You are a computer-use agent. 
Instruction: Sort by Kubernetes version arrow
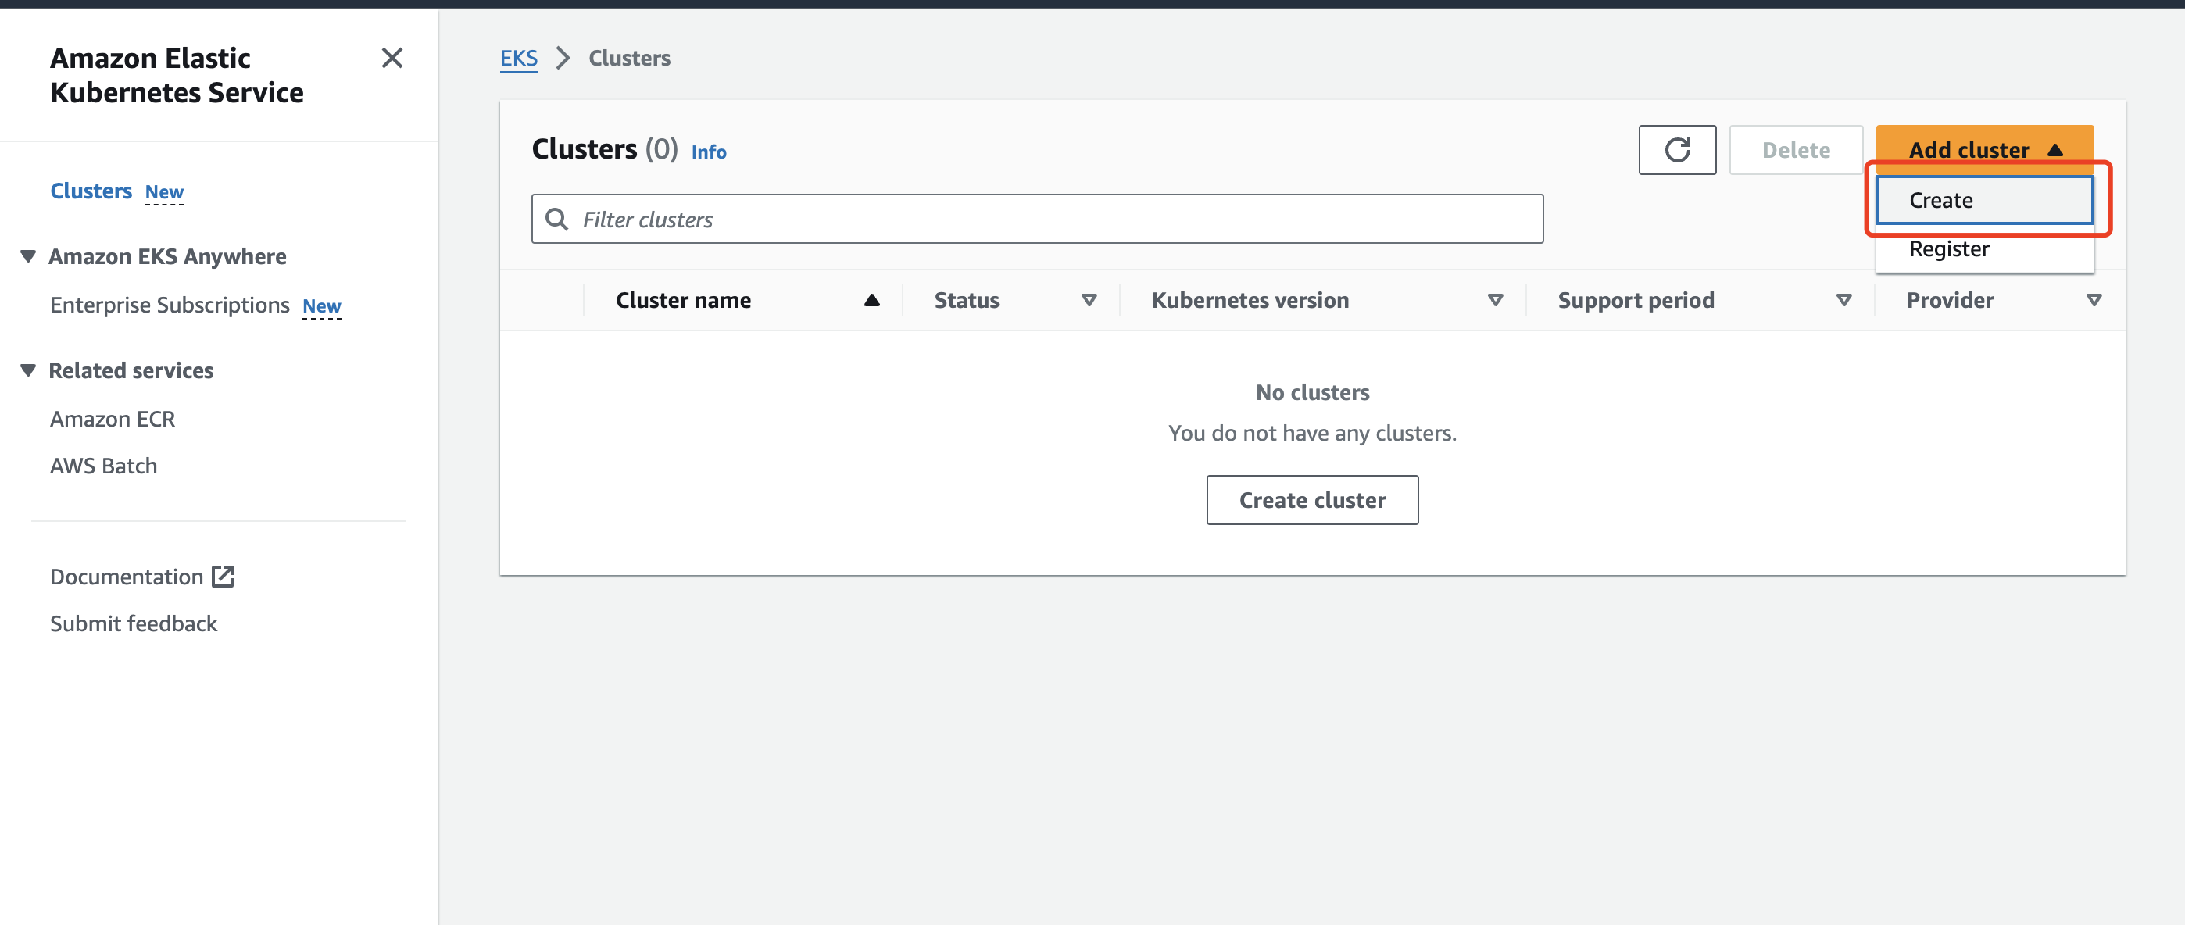(x=1496, y=300)
